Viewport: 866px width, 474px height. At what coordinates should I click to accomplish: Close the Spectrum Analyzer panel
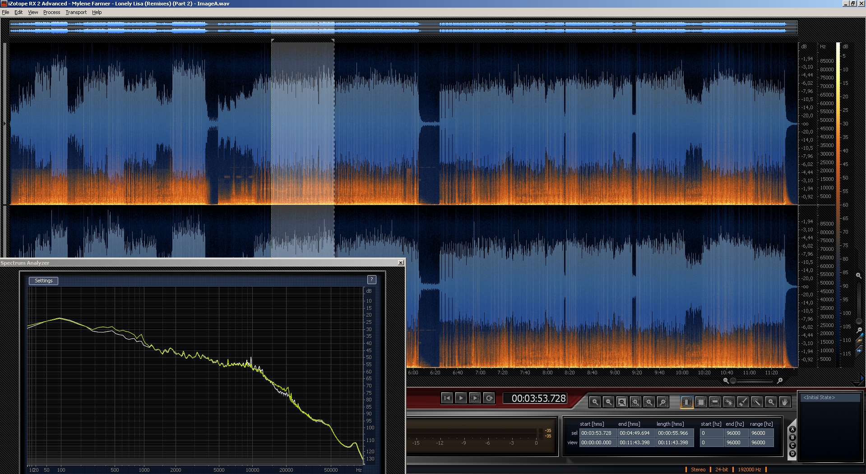click(x=401, y=262)
